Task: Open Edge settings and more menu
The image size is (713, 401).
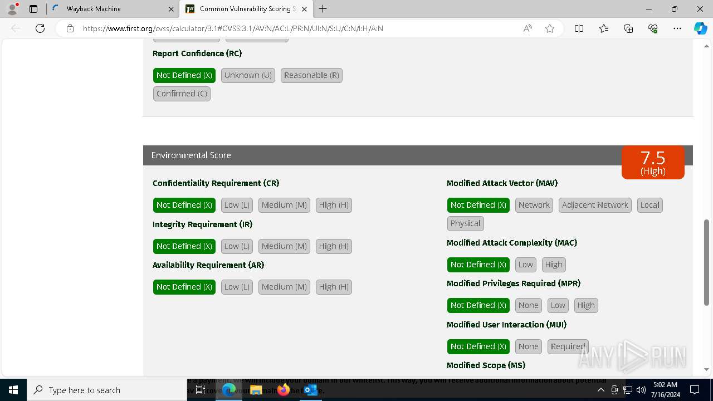Action: click(677, 28)
